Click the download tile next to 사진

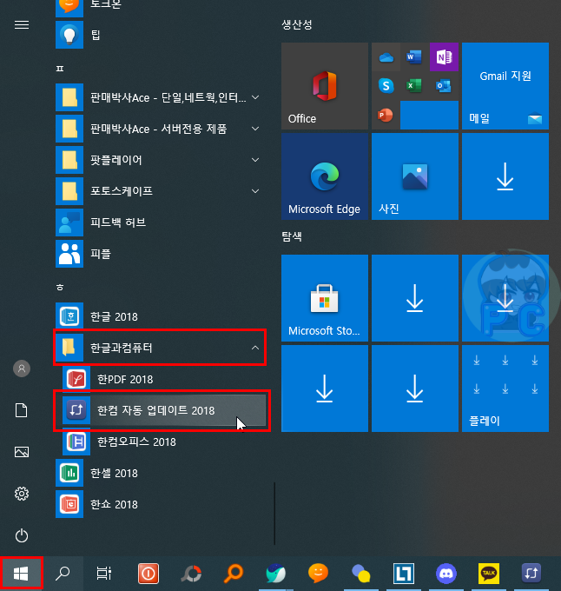click(x=505, y=176)
